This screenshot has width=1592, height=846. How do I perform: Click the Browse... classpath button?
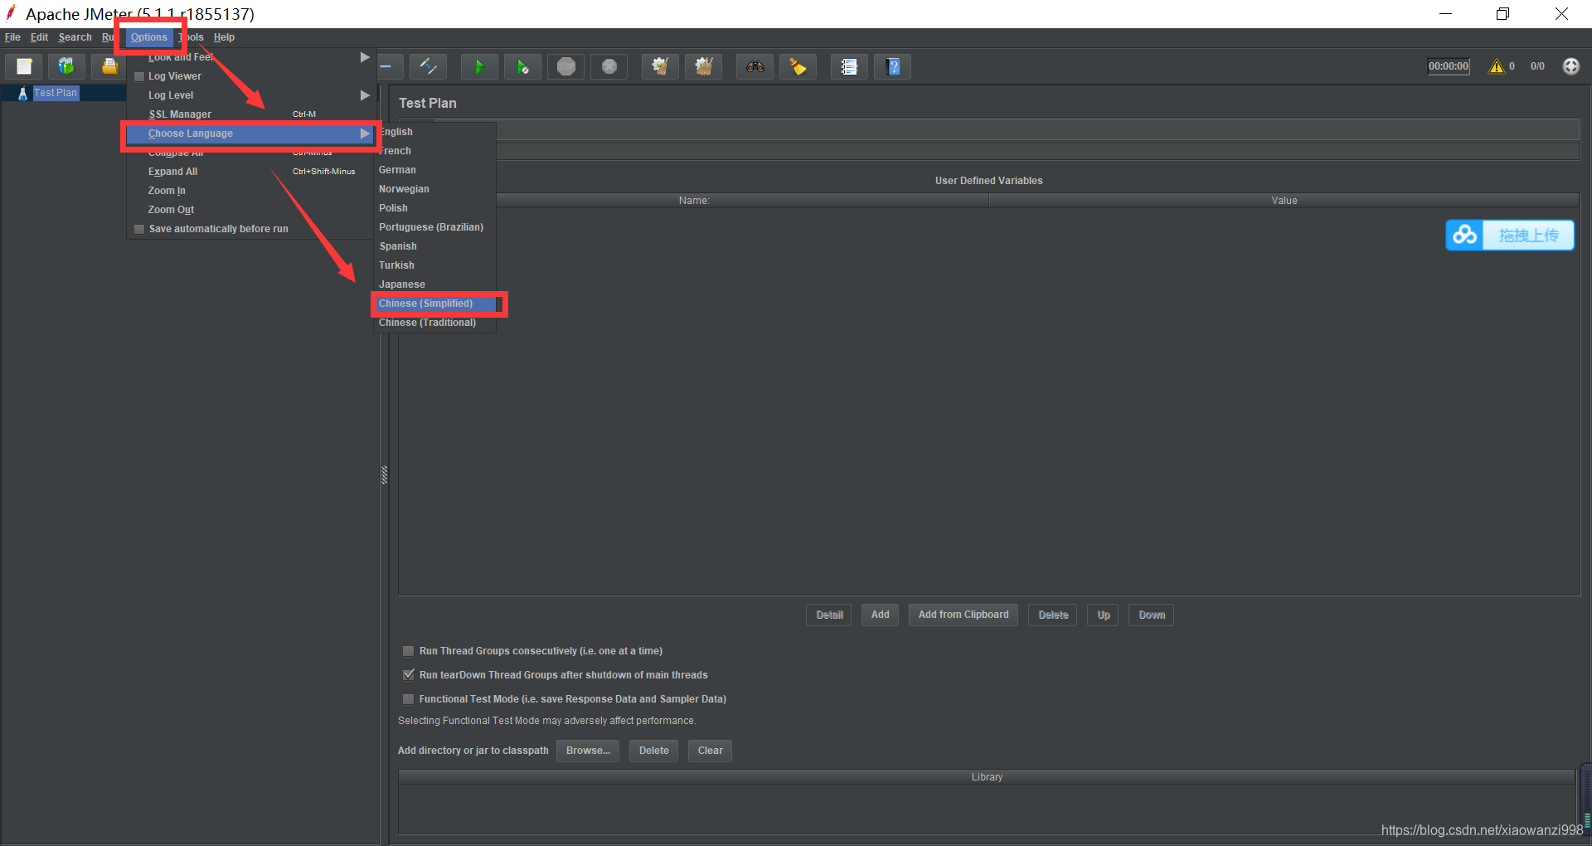click(588, 751)
